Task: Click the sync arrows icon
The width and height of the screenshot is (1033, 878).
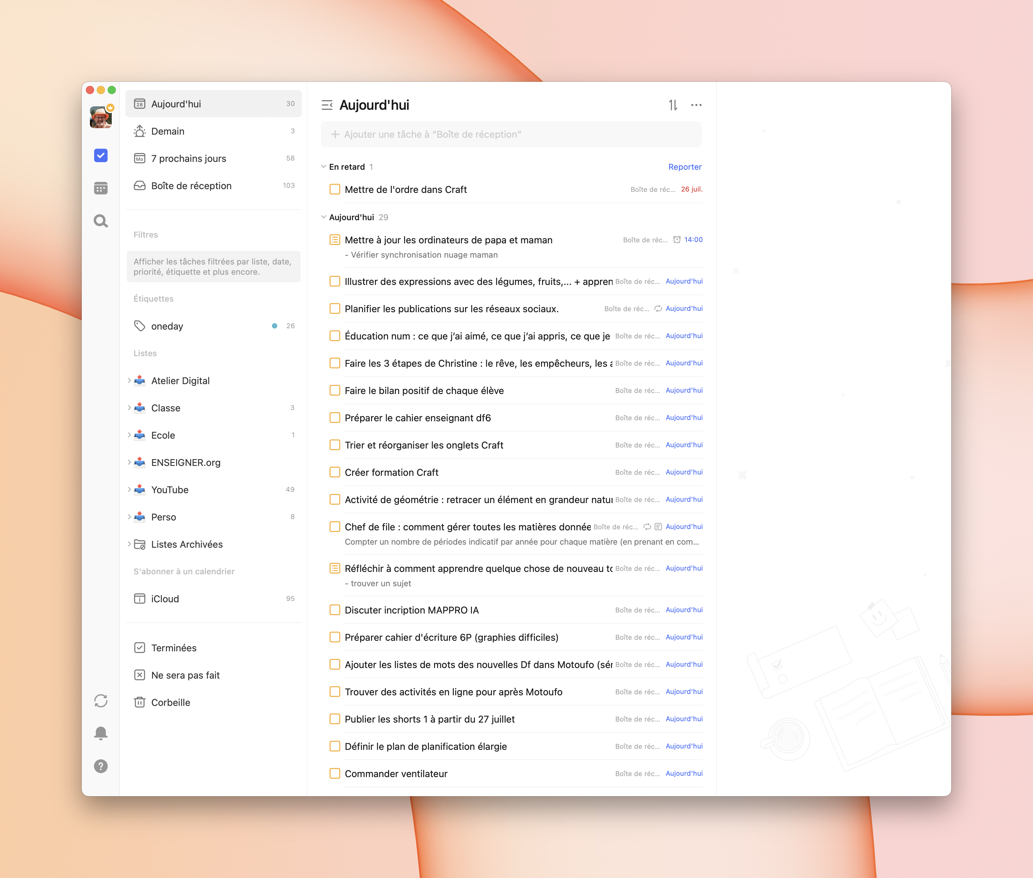Action: tap(101, 701)
